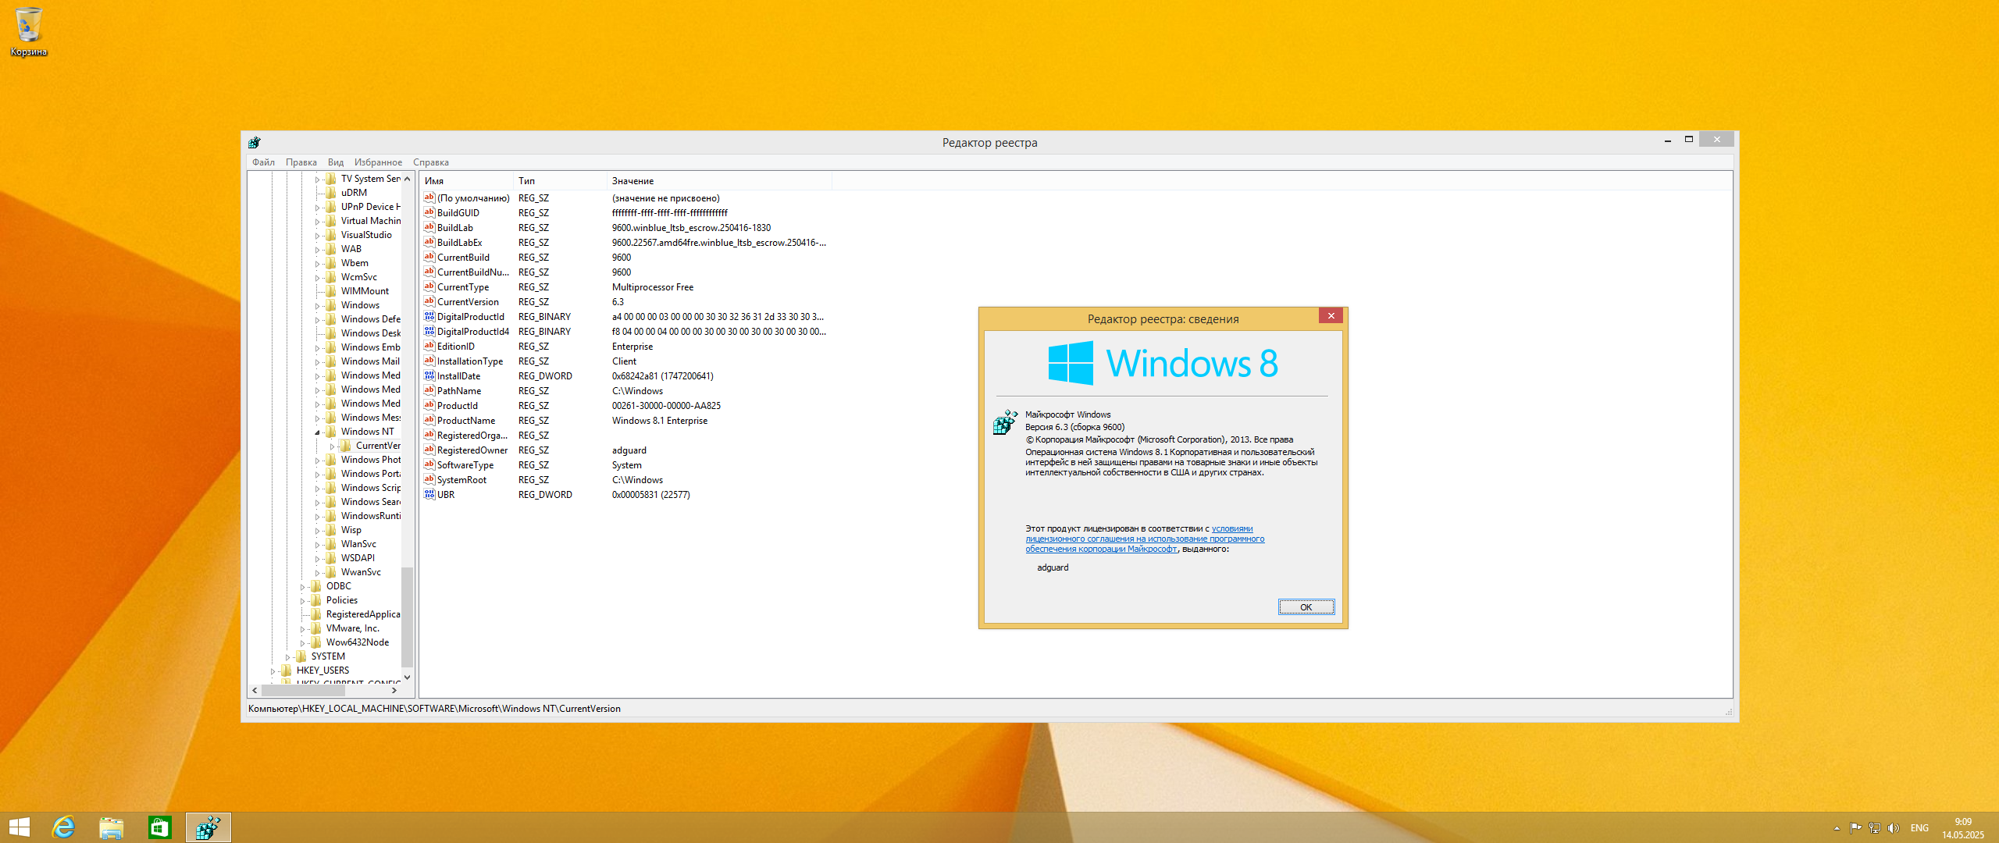Expand the SYSTEM tree node
This screenshot has width=1999, height=843.
pos(287,656)
